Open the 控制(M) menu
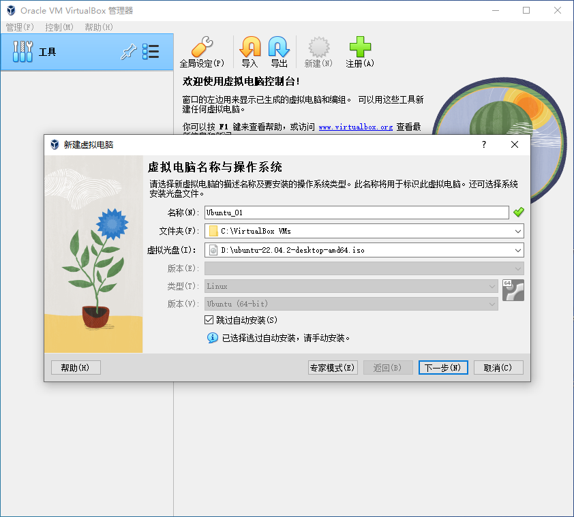This screenshot has width=574, height=517. click(59, 27)
